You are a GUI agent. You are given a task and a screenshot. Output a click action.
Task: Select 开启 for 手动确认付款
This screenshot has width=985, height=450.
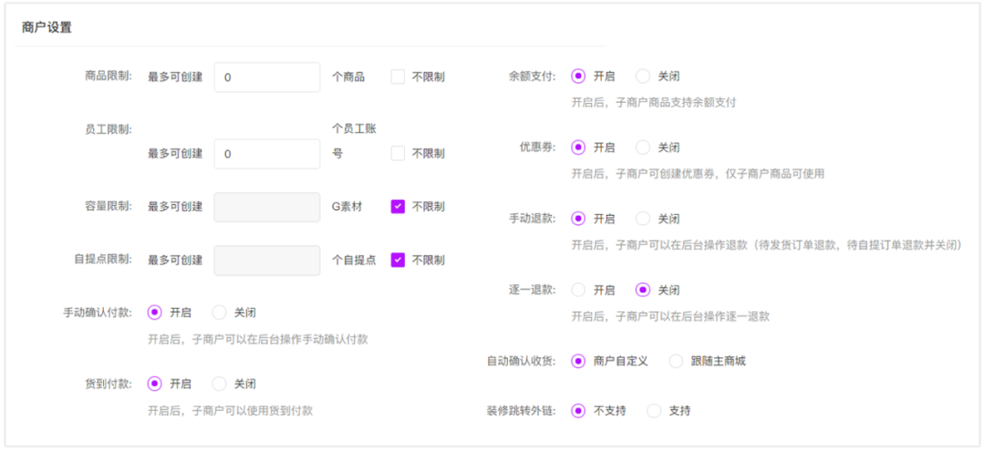[154, 312]
